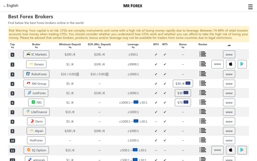Open review list icon for LiteFinance
Screen dimensions: 257x161
coord(203,112)
